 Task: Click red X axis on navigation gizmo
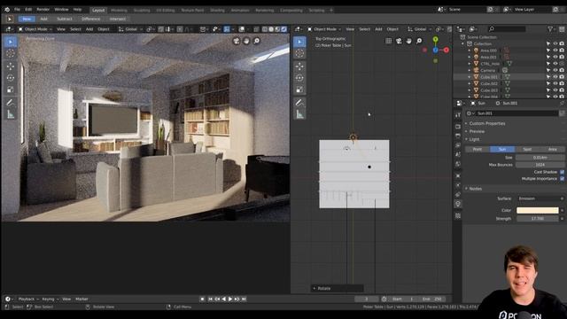click(x=447, y=50)
